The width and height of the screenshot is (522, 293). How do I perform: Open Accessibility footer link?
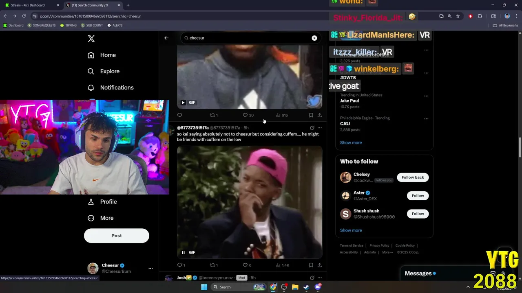(x=349, y=252)
